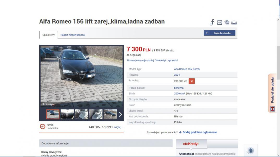Show the next photo thumbnails arrow
280x157 pixels.
(120, 114)
